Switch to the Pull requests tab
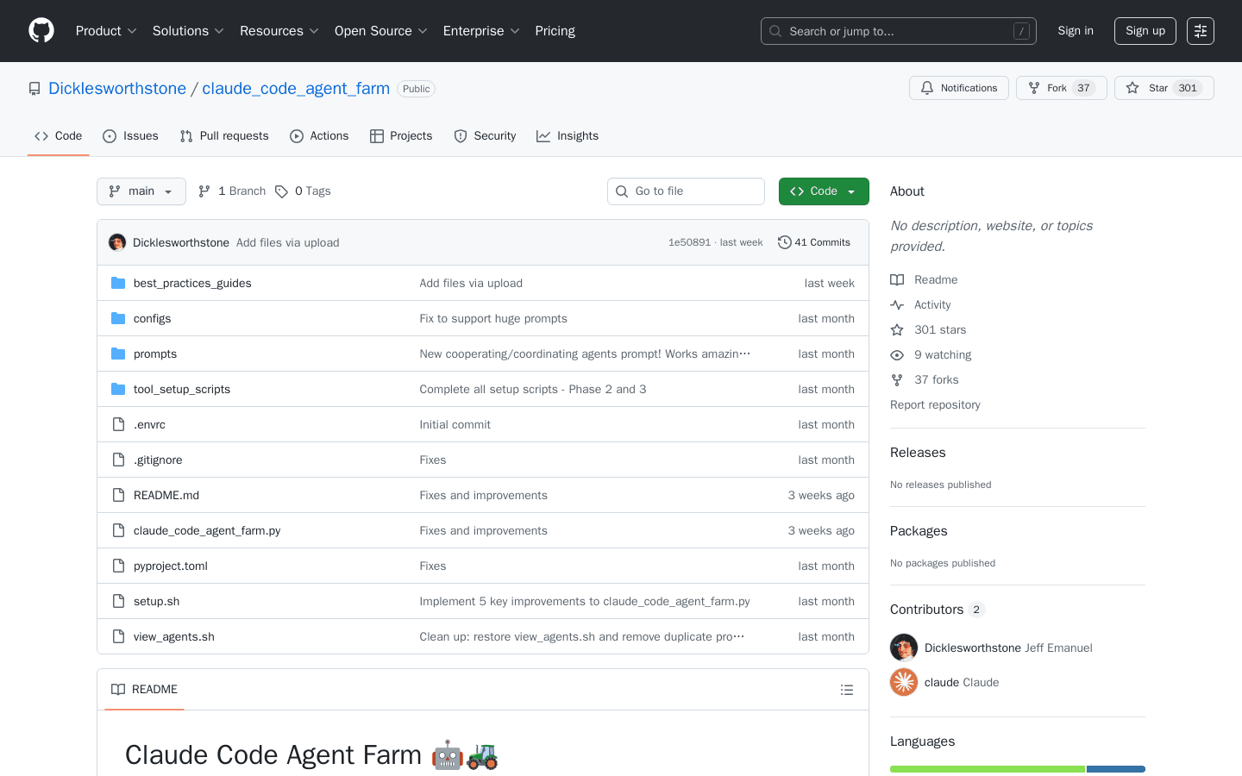This screenshot has width=1242, height=776. [224, 135]
